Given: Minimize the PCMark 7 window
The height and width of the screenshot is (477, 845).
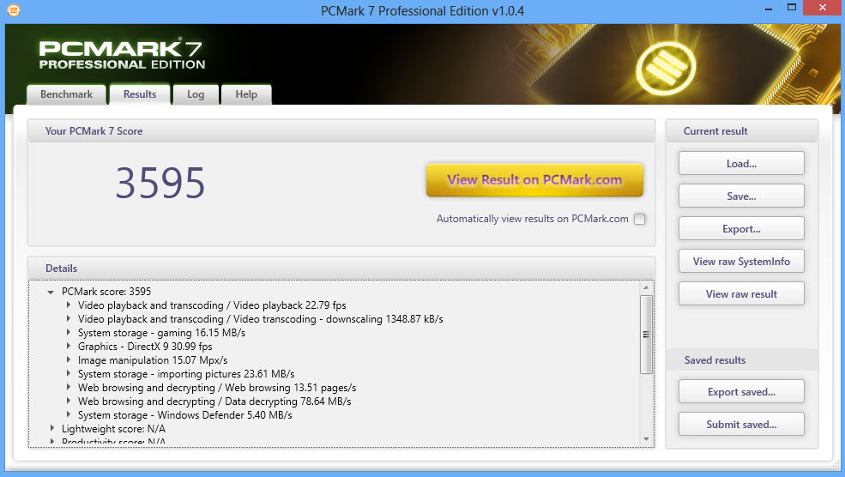Looking at the screenshot, I should click(769, 9).
